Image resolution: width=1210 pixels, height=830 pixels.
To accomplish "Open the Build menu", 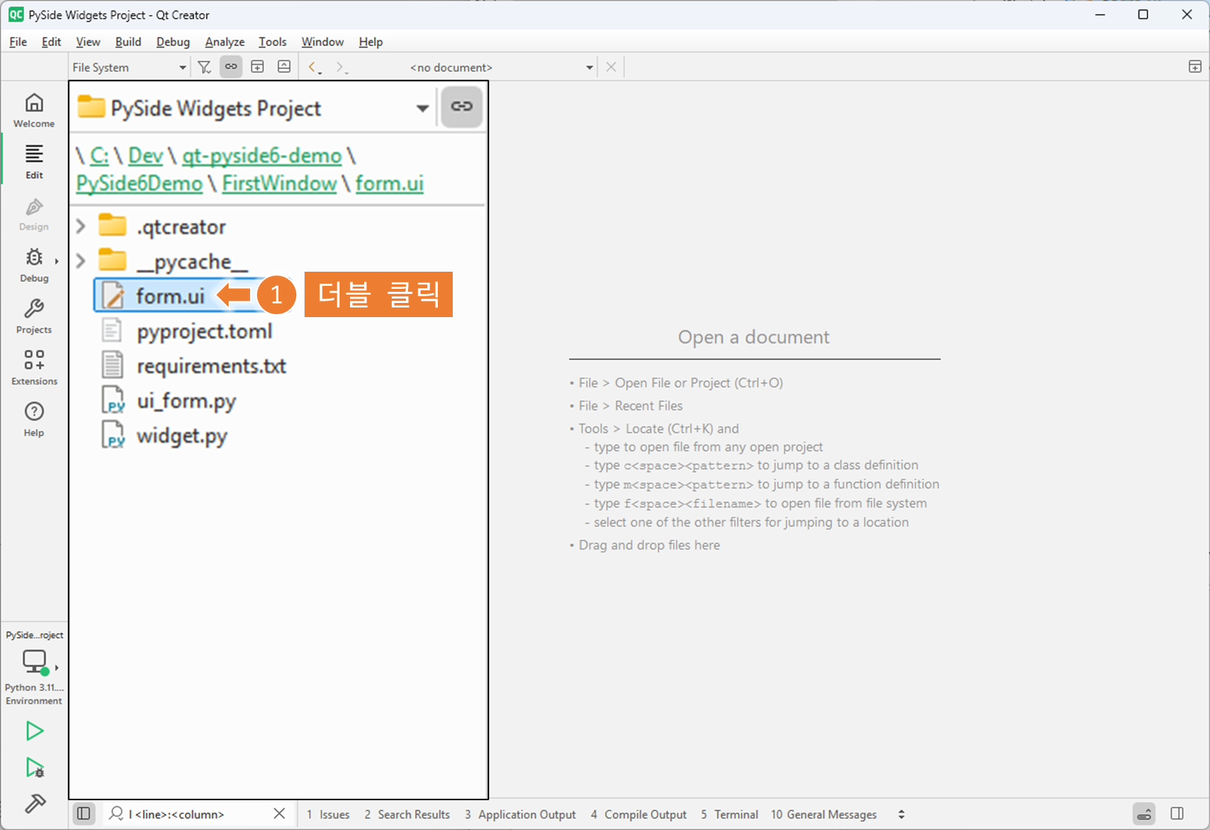I will (128, 42).
